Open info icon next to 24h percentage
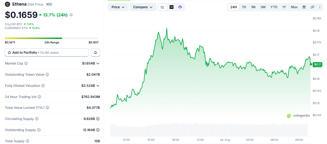The image size is (327, 144). [x=71, y=15]
